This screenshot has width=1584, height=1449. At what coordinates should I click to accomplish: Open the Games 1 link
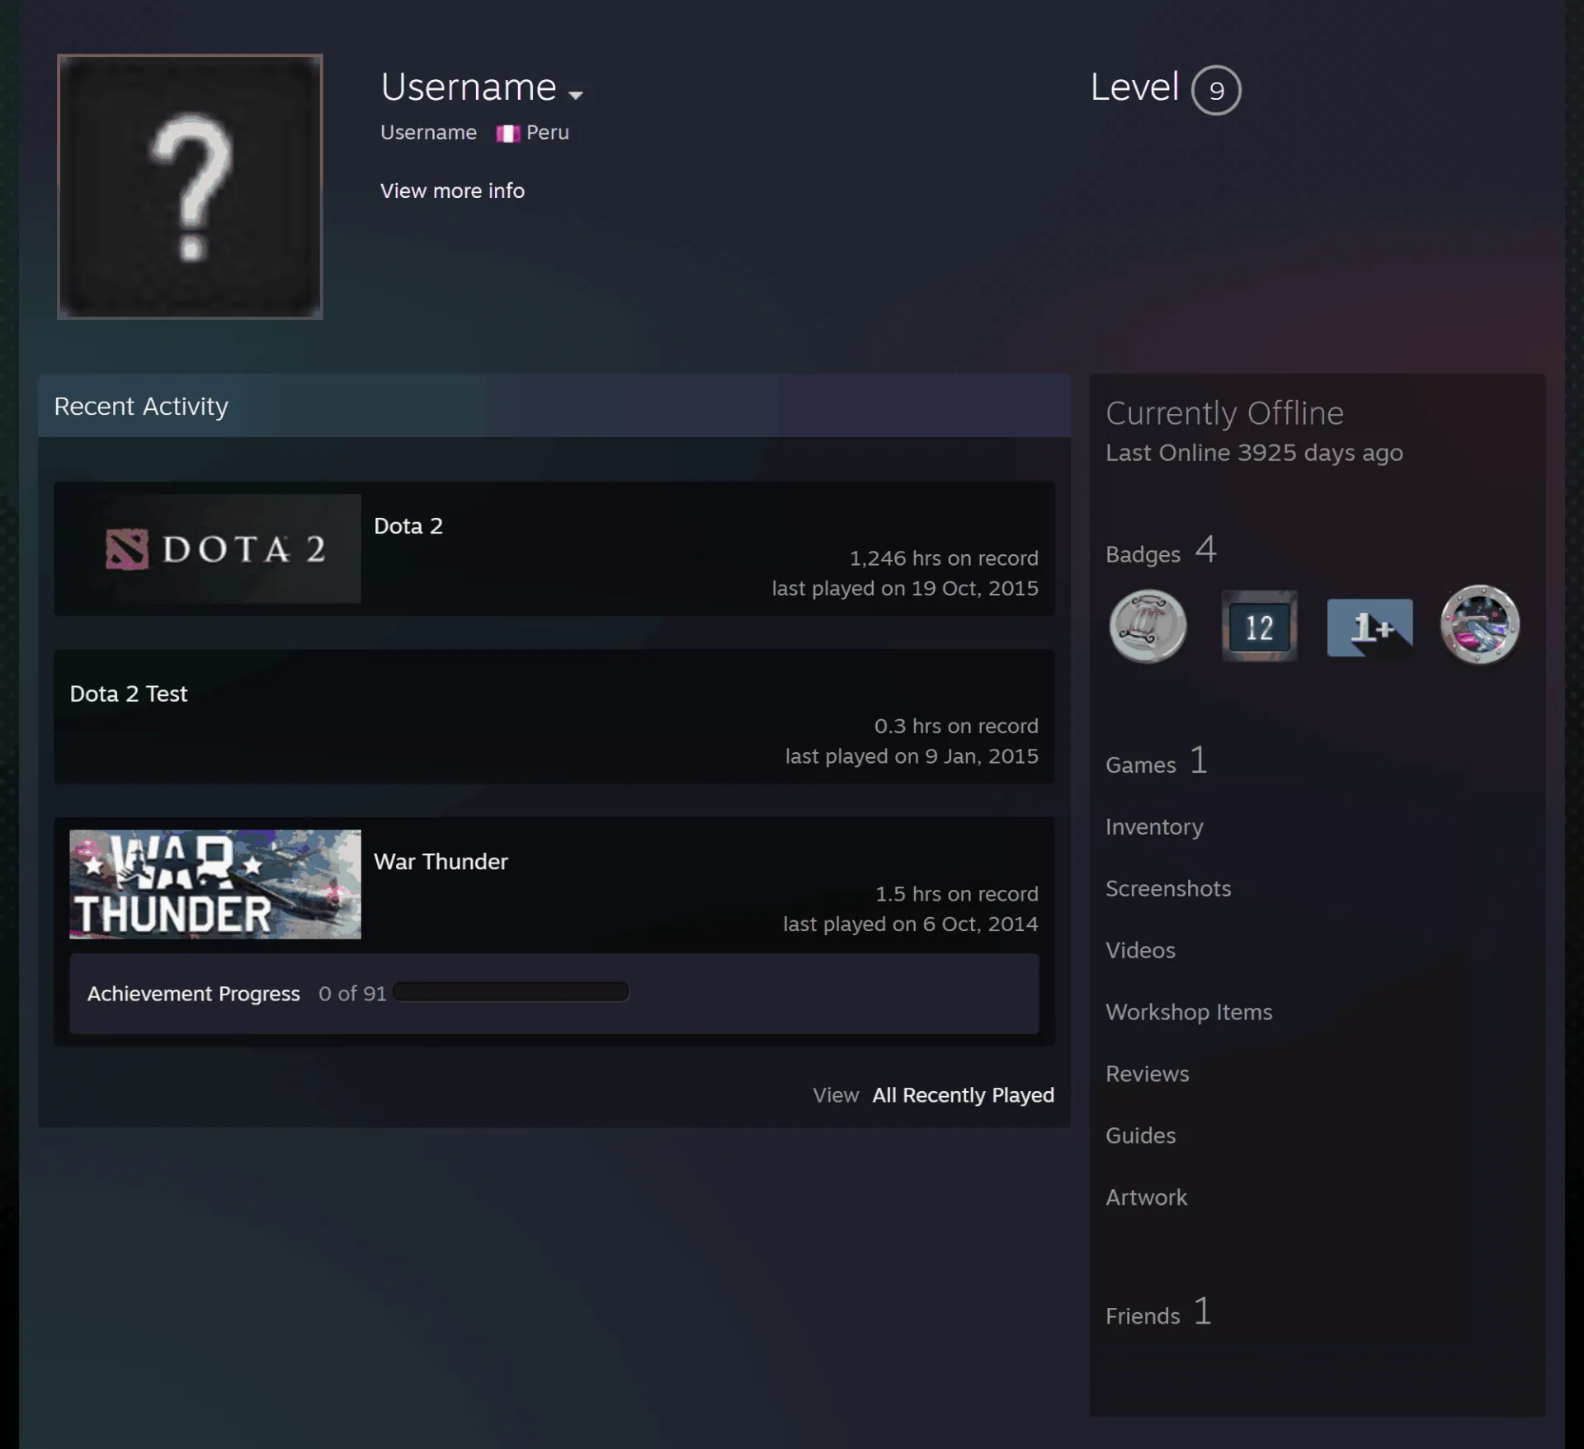pyautogui.click(x=1157, y=761)
